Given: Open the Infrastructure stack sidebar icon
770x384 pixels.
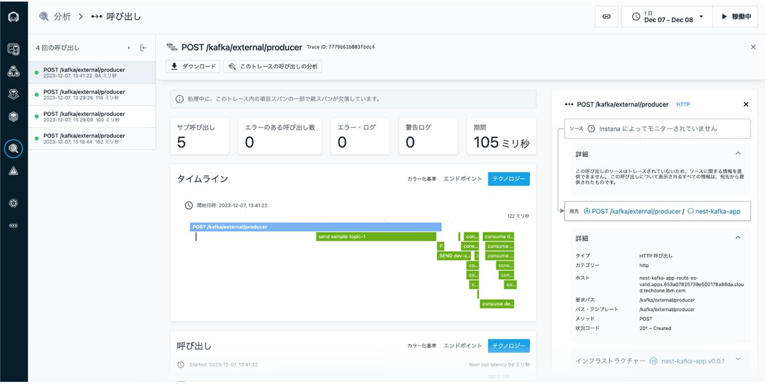Looking at the screenshot, I should (14, 116).
